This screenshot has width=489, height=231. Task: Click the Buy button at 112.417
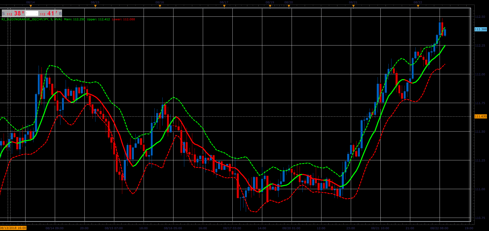51,13
